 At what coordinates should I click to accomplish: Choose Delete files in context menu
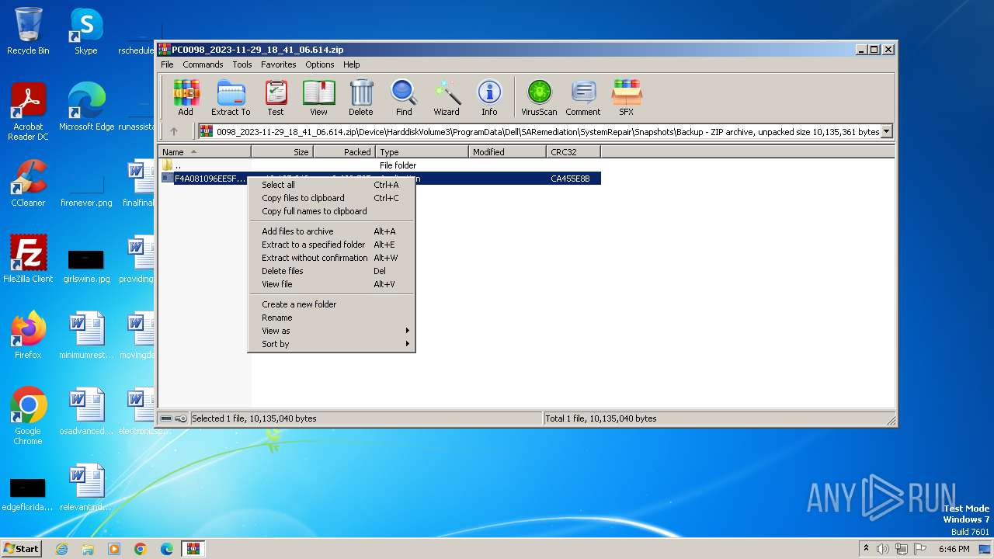332,271
